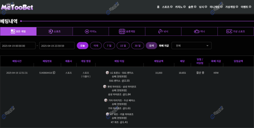The image size is (254, 128).
Task: Select the 카지노 bet history tab
Action: click(91, 32)
